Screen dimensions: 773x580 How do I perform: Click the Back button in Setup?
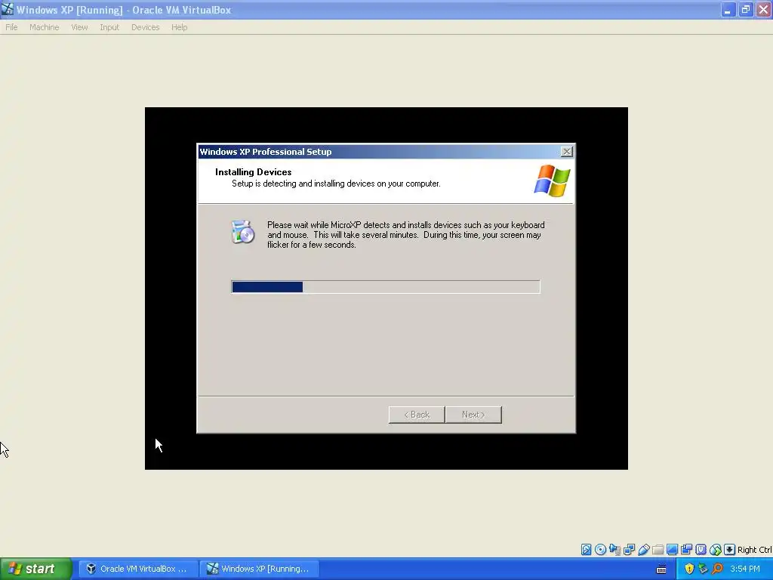417,415
